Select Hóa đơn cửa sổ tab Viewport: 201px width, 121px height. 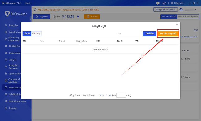[169, 16]
